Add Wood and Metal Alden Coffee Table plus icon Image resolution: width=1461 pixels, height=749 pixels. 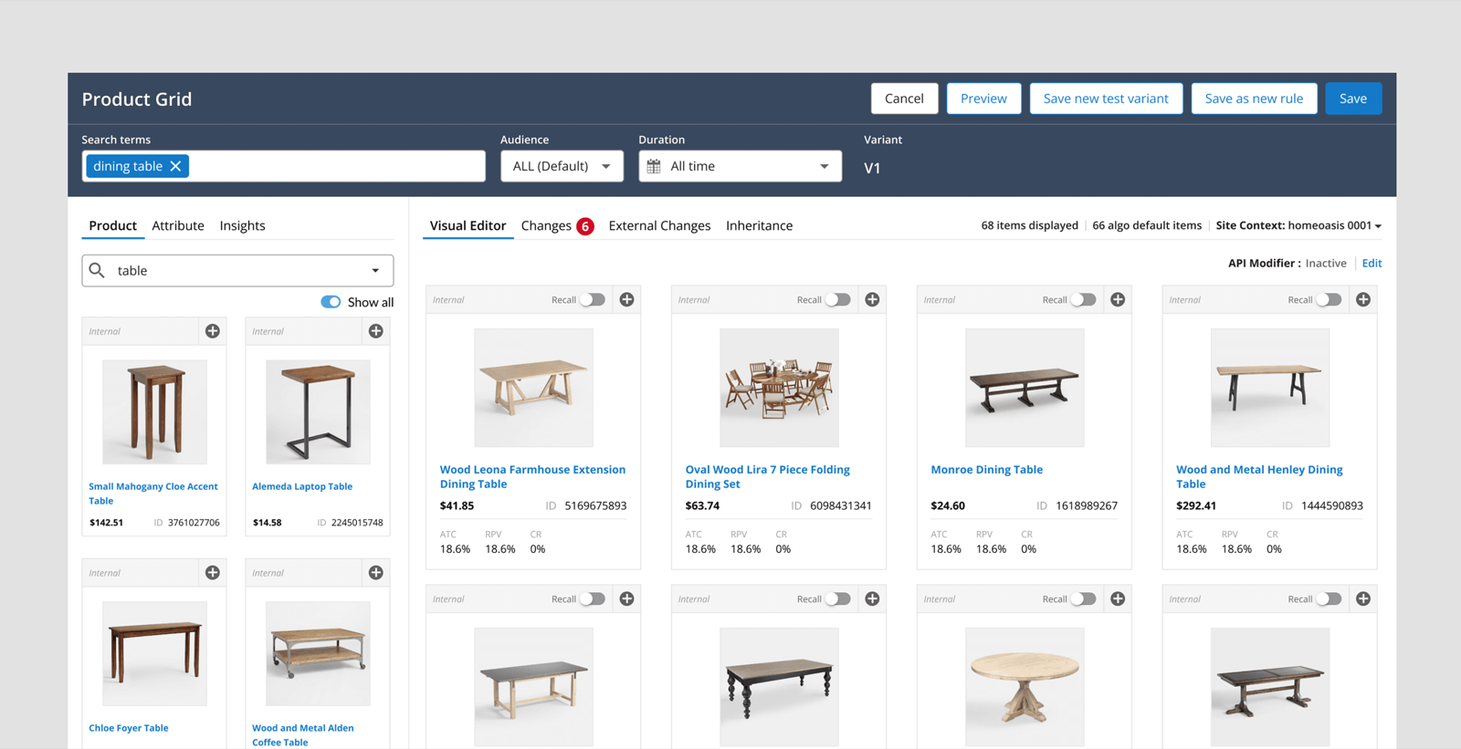[376, 573]
